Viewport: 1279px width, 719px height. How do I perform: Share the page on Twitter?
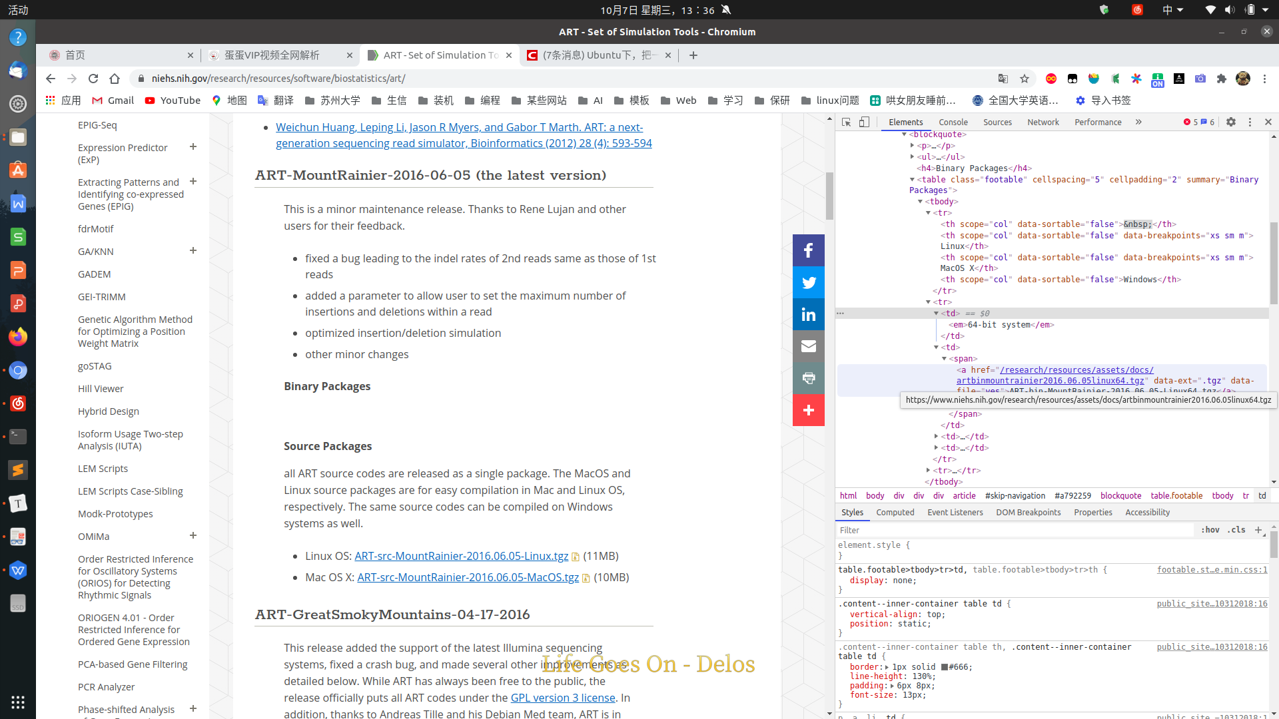click(808, 282)
